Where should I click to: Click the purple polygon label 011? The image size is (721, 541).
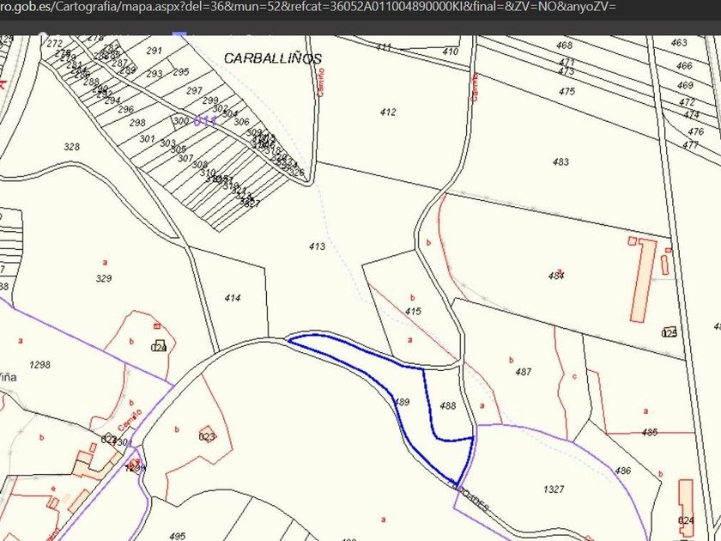pos(205,121)
